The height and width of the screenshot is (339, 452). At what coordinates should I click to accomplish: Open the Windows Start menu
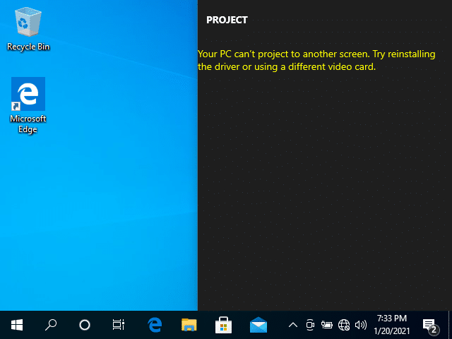[17, 325]
